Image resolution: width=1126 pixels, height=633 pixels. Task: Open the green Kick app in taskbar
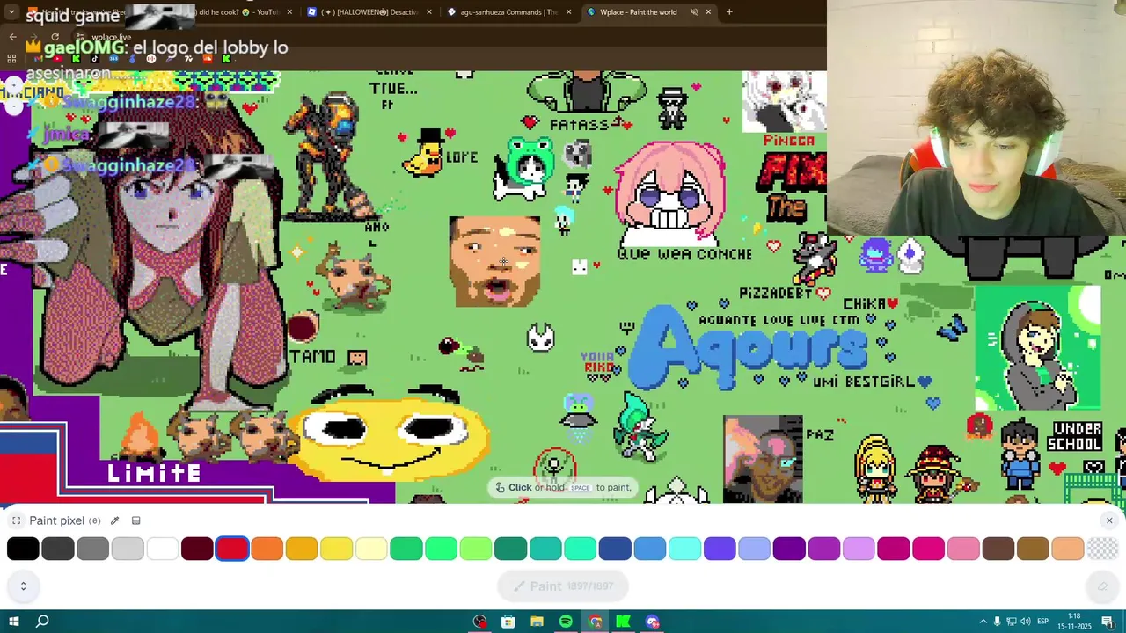click(623, 622)
